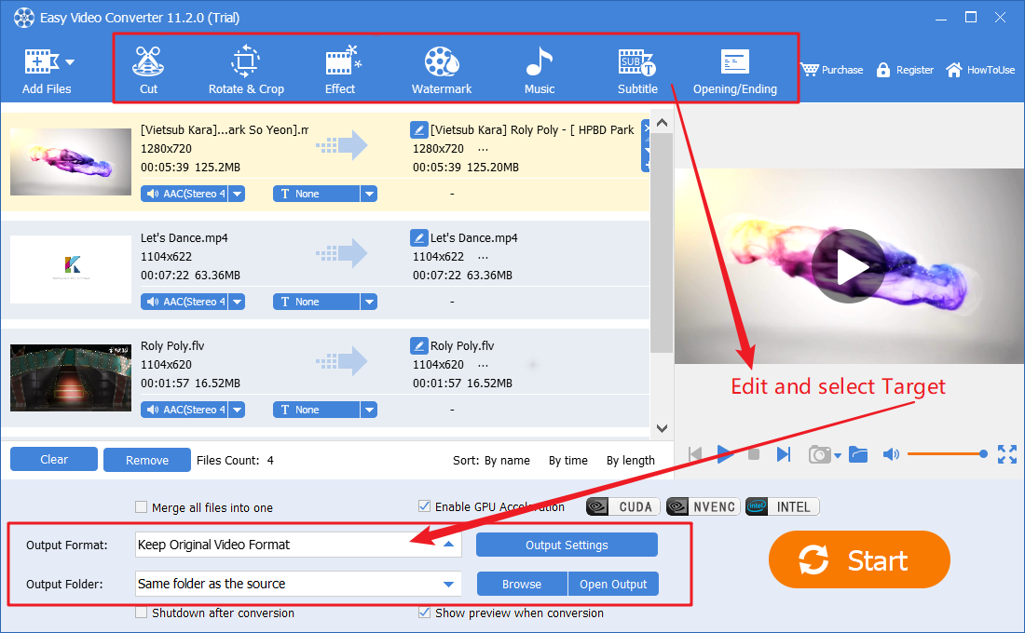The width and height of the screenshot is (1025, 633).
Task: Click the previous track playback icon
Action: (x=695, y=454)
